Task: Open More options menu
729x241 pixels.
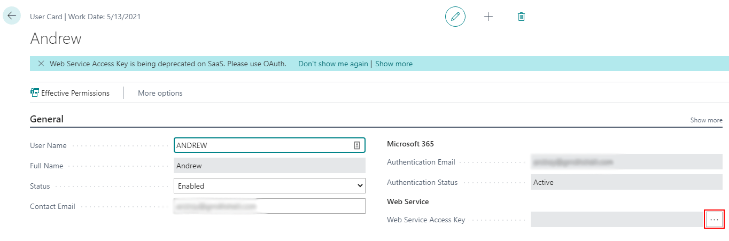Action: point(160,93)
